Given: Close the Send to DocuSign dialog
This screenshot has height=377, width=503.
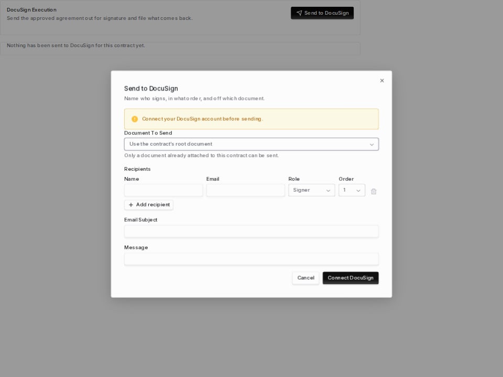Looking at the screenshot, I should point(382,81).
